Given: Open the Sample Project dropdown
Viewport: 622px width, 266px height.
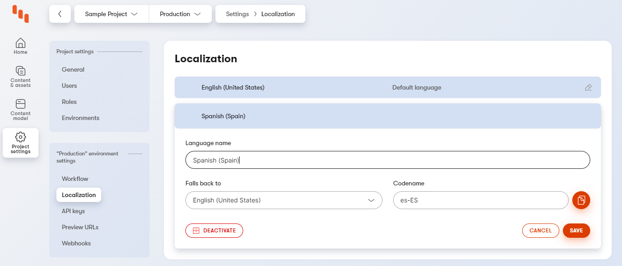Looking at the screenshot, I should (111, 14).
